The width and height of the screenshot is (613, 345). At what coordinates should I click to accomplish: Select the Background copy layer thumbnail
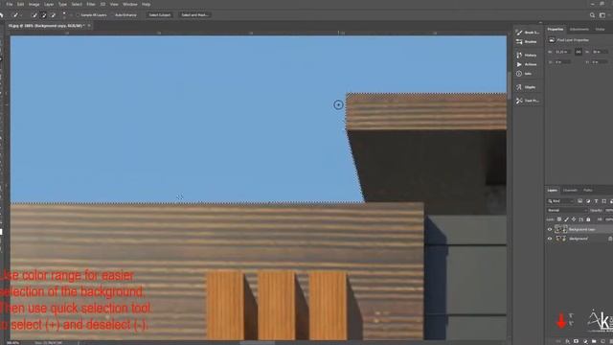tap(561, 230)
